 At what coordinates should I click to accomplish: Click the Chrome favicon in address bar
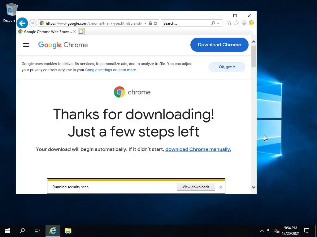point(42,23)
